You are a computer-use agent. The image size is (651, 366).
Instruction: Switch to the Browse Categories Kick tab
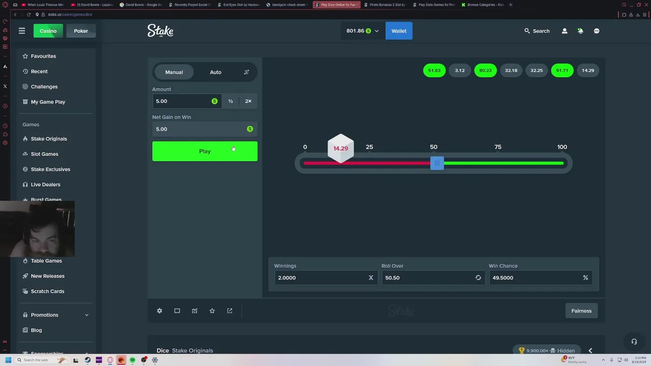(482, 5)
